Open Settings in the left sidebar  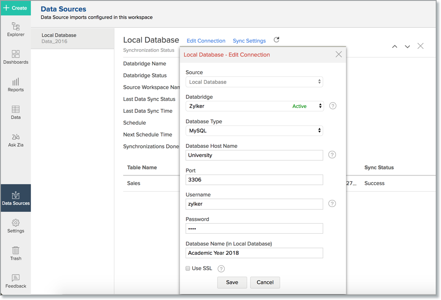(x=16, y=225)
